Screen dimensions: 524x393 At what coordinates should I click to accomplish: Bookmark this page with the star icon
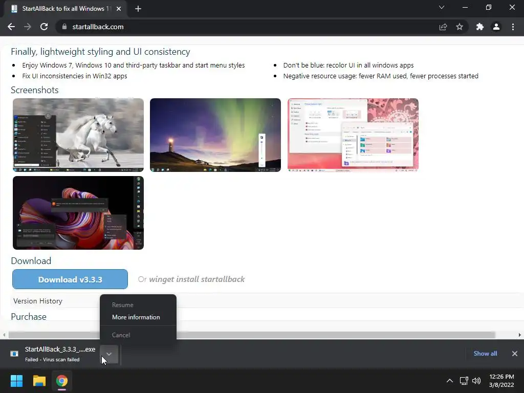click(460, 27)
